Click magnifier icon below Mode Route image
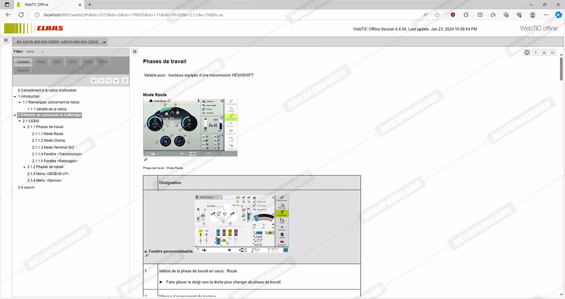 [146, 160]
